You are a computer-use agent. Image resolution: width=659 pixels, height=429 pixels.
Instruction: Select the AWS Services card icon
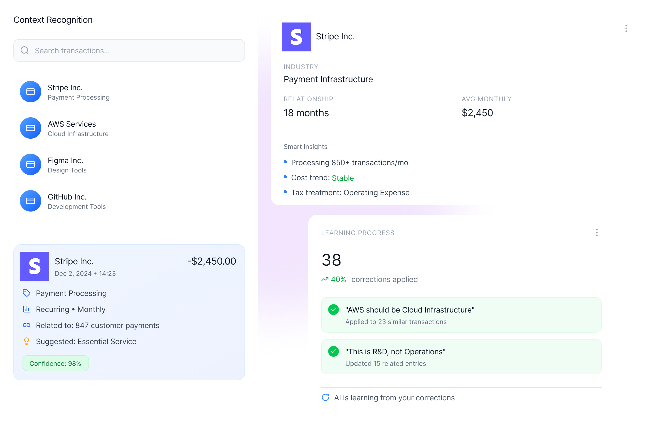coord(31,128)
